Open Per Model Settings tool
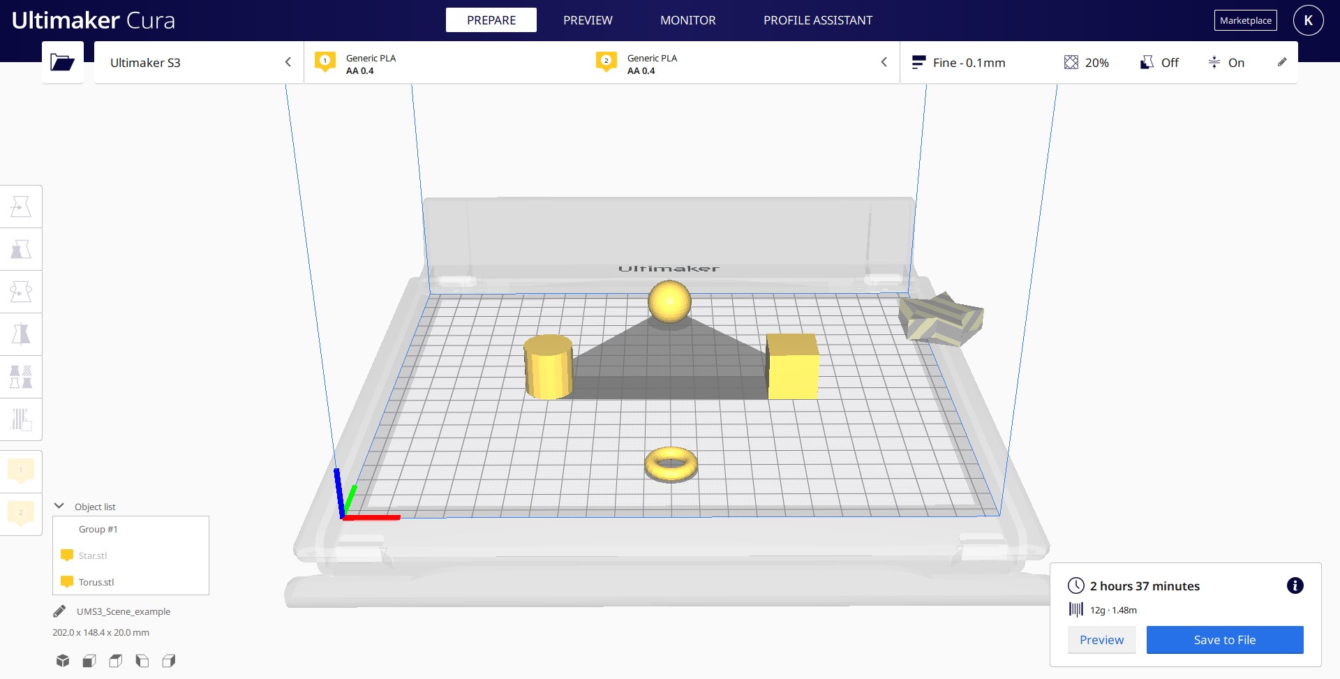 pos(21,377)
